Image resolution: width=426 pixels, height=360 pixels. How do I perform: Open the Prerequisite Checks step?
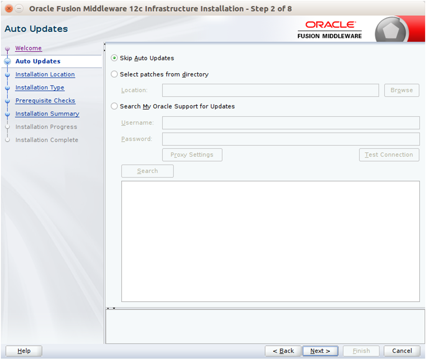click(45, 101)
